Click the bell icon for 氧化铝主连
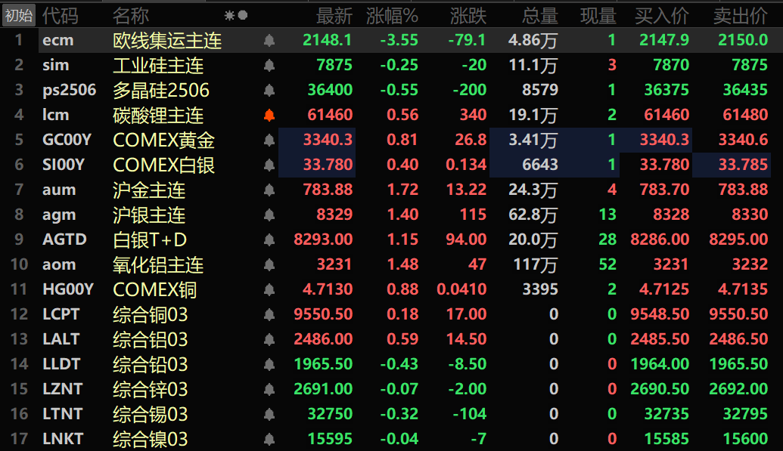The image size is (783, 451). tap(269, 265)
